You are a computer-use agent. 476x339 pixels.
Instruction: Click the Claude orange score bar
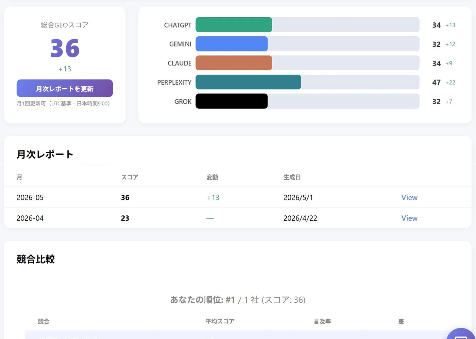234,63
